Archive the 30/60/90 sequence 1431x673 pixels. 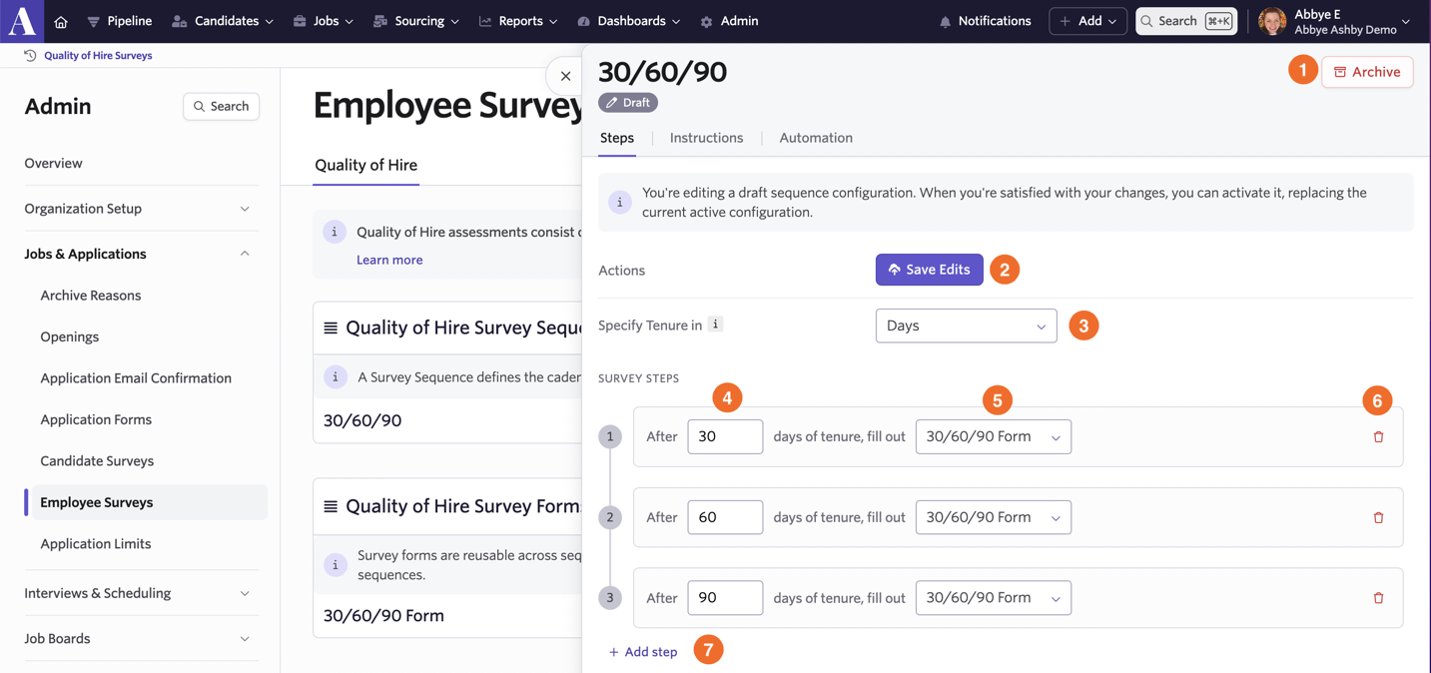click(x=1367, y=72)
